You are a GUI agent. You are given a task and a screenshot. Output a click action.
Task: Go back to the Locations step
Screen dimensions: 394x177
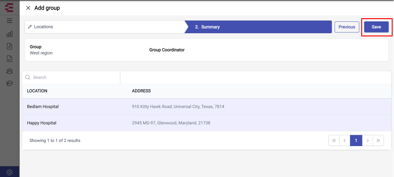click(x=105, y=27)
